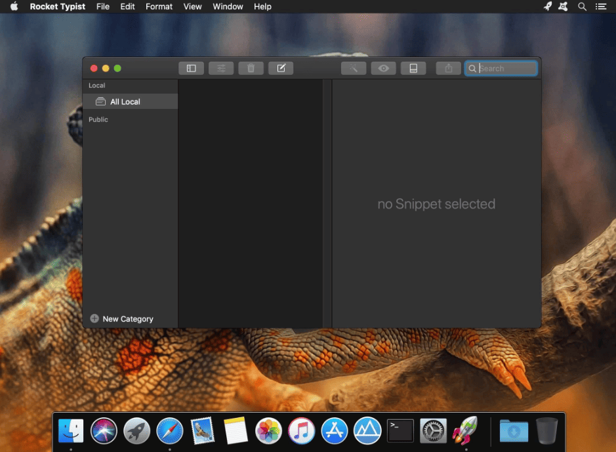Open the Window menu
616x452 pixels.
coord(228,7)
